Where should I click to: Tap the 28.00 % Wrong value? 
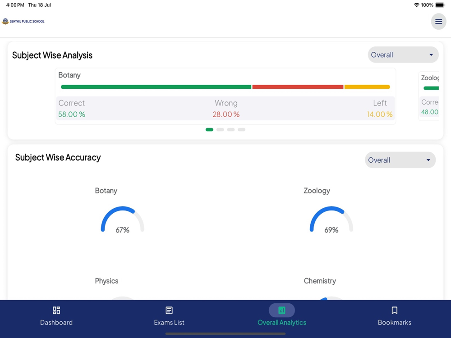(x=226, y=114)
